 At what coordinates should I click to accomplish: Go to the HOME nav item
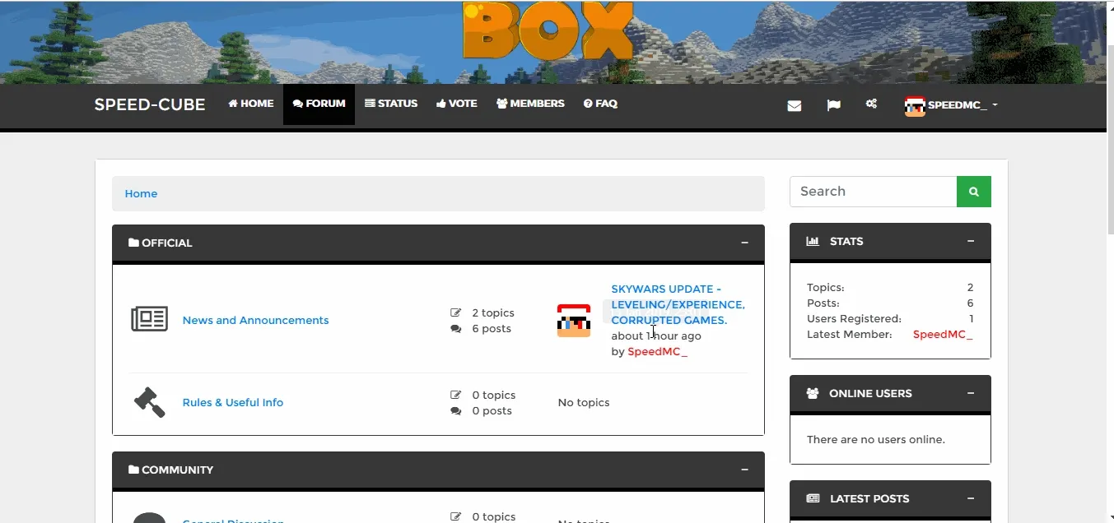pos(250,104)
